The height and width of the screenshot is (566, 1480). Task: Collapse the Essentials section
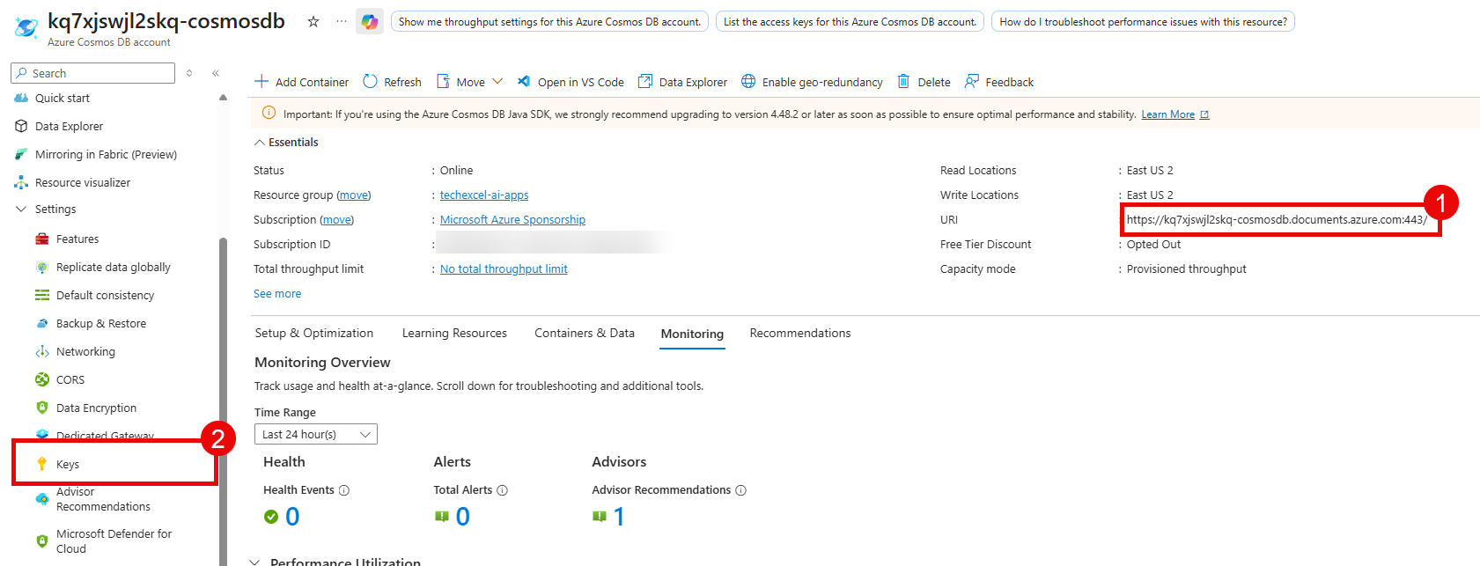pos(260,142)
